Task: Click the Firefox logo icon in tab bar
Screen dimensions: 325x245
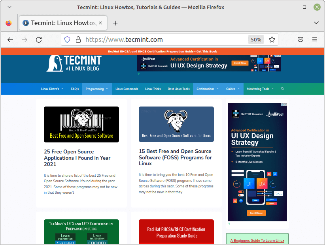Action: pos(9,23)
